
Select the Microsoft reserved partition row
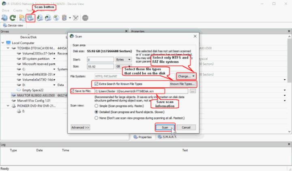[x=39, y=64]
